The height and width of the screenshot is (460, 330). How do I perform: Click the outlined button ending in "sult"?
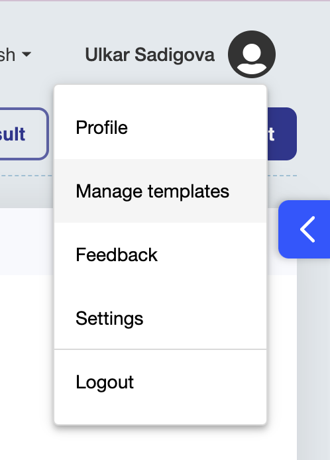[23, 134]
